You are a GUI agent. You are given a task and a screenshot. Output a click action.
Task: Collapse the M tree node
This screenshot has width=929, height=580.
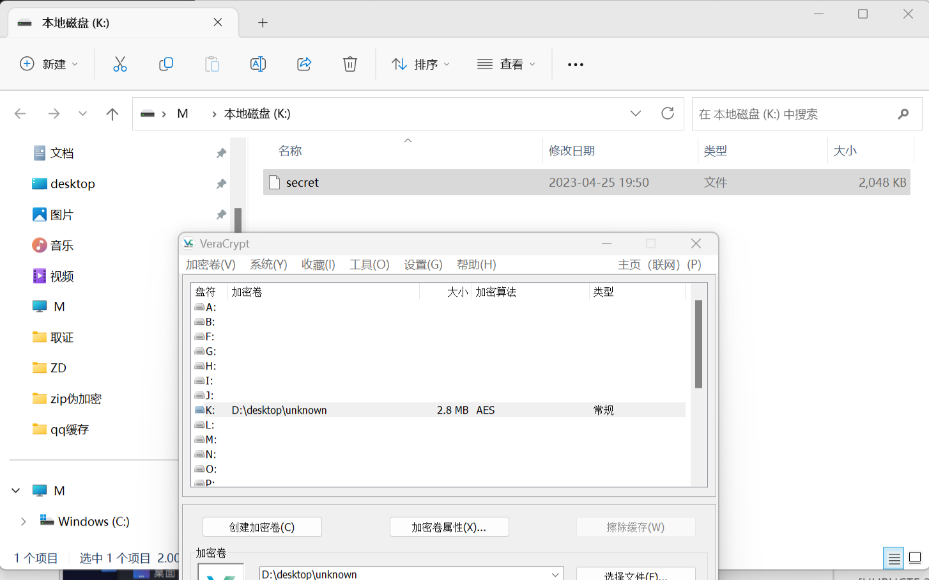[x=16, y=490]
